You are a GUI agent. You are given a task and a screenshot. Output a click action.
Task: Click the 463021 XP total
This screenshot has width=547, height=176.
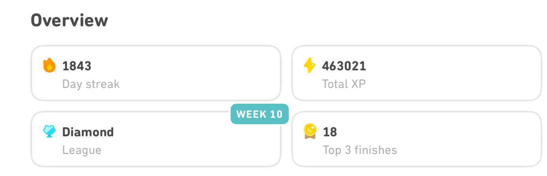click(344, 66)
